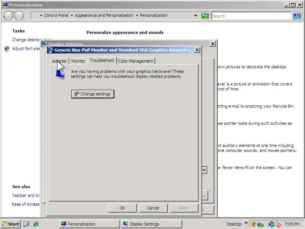Switch to Display Settings taskbar button
The height and width of the screenshot is (229, 305).
(x=151, y=224)
